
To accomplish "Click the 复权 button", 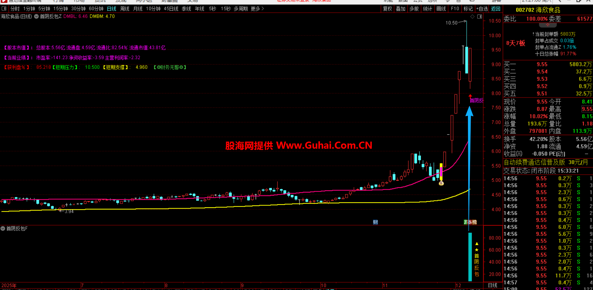I will [388, 9].
